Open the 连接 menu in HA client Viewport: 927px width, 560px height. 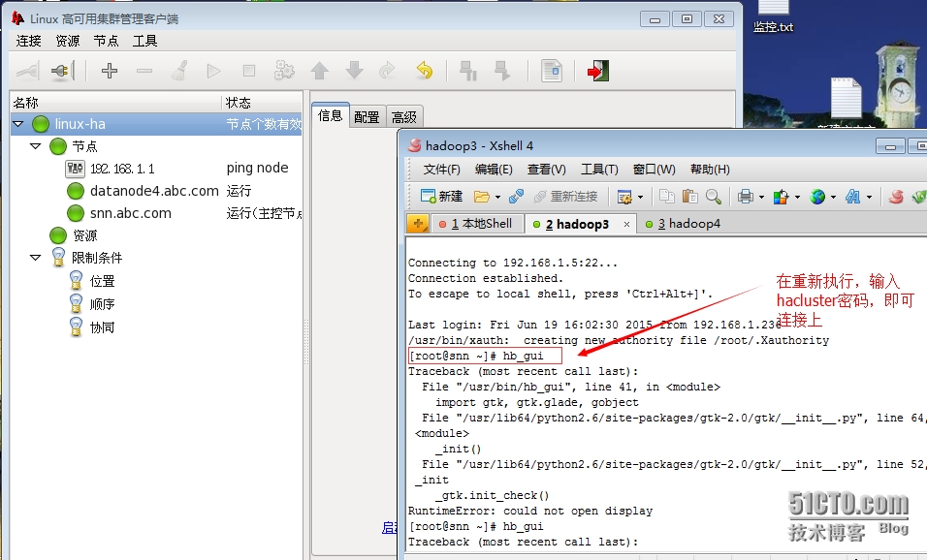[28, 41]
